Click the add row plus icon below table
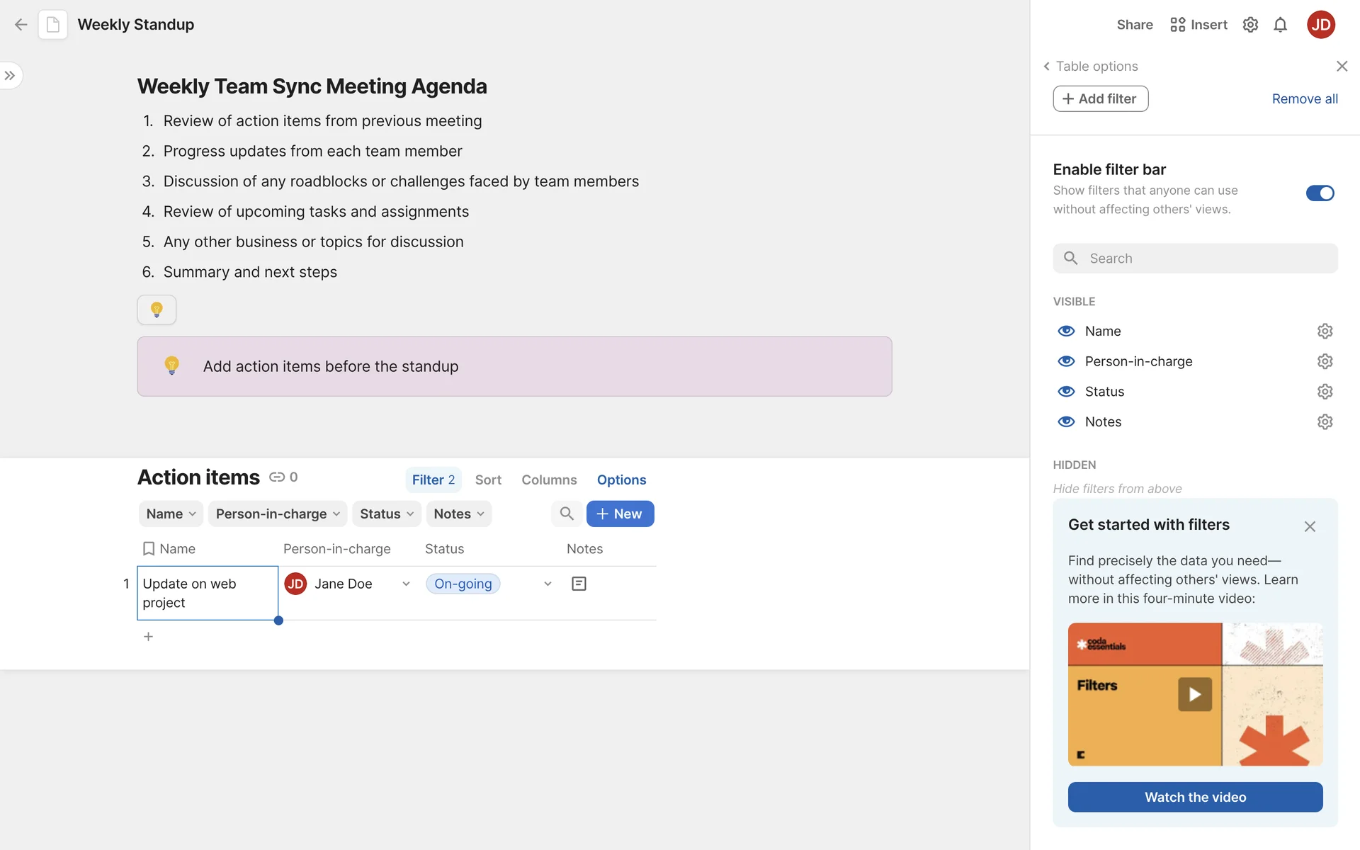The width and height of the screenshot is (1360, 850). tap(148, 636)
